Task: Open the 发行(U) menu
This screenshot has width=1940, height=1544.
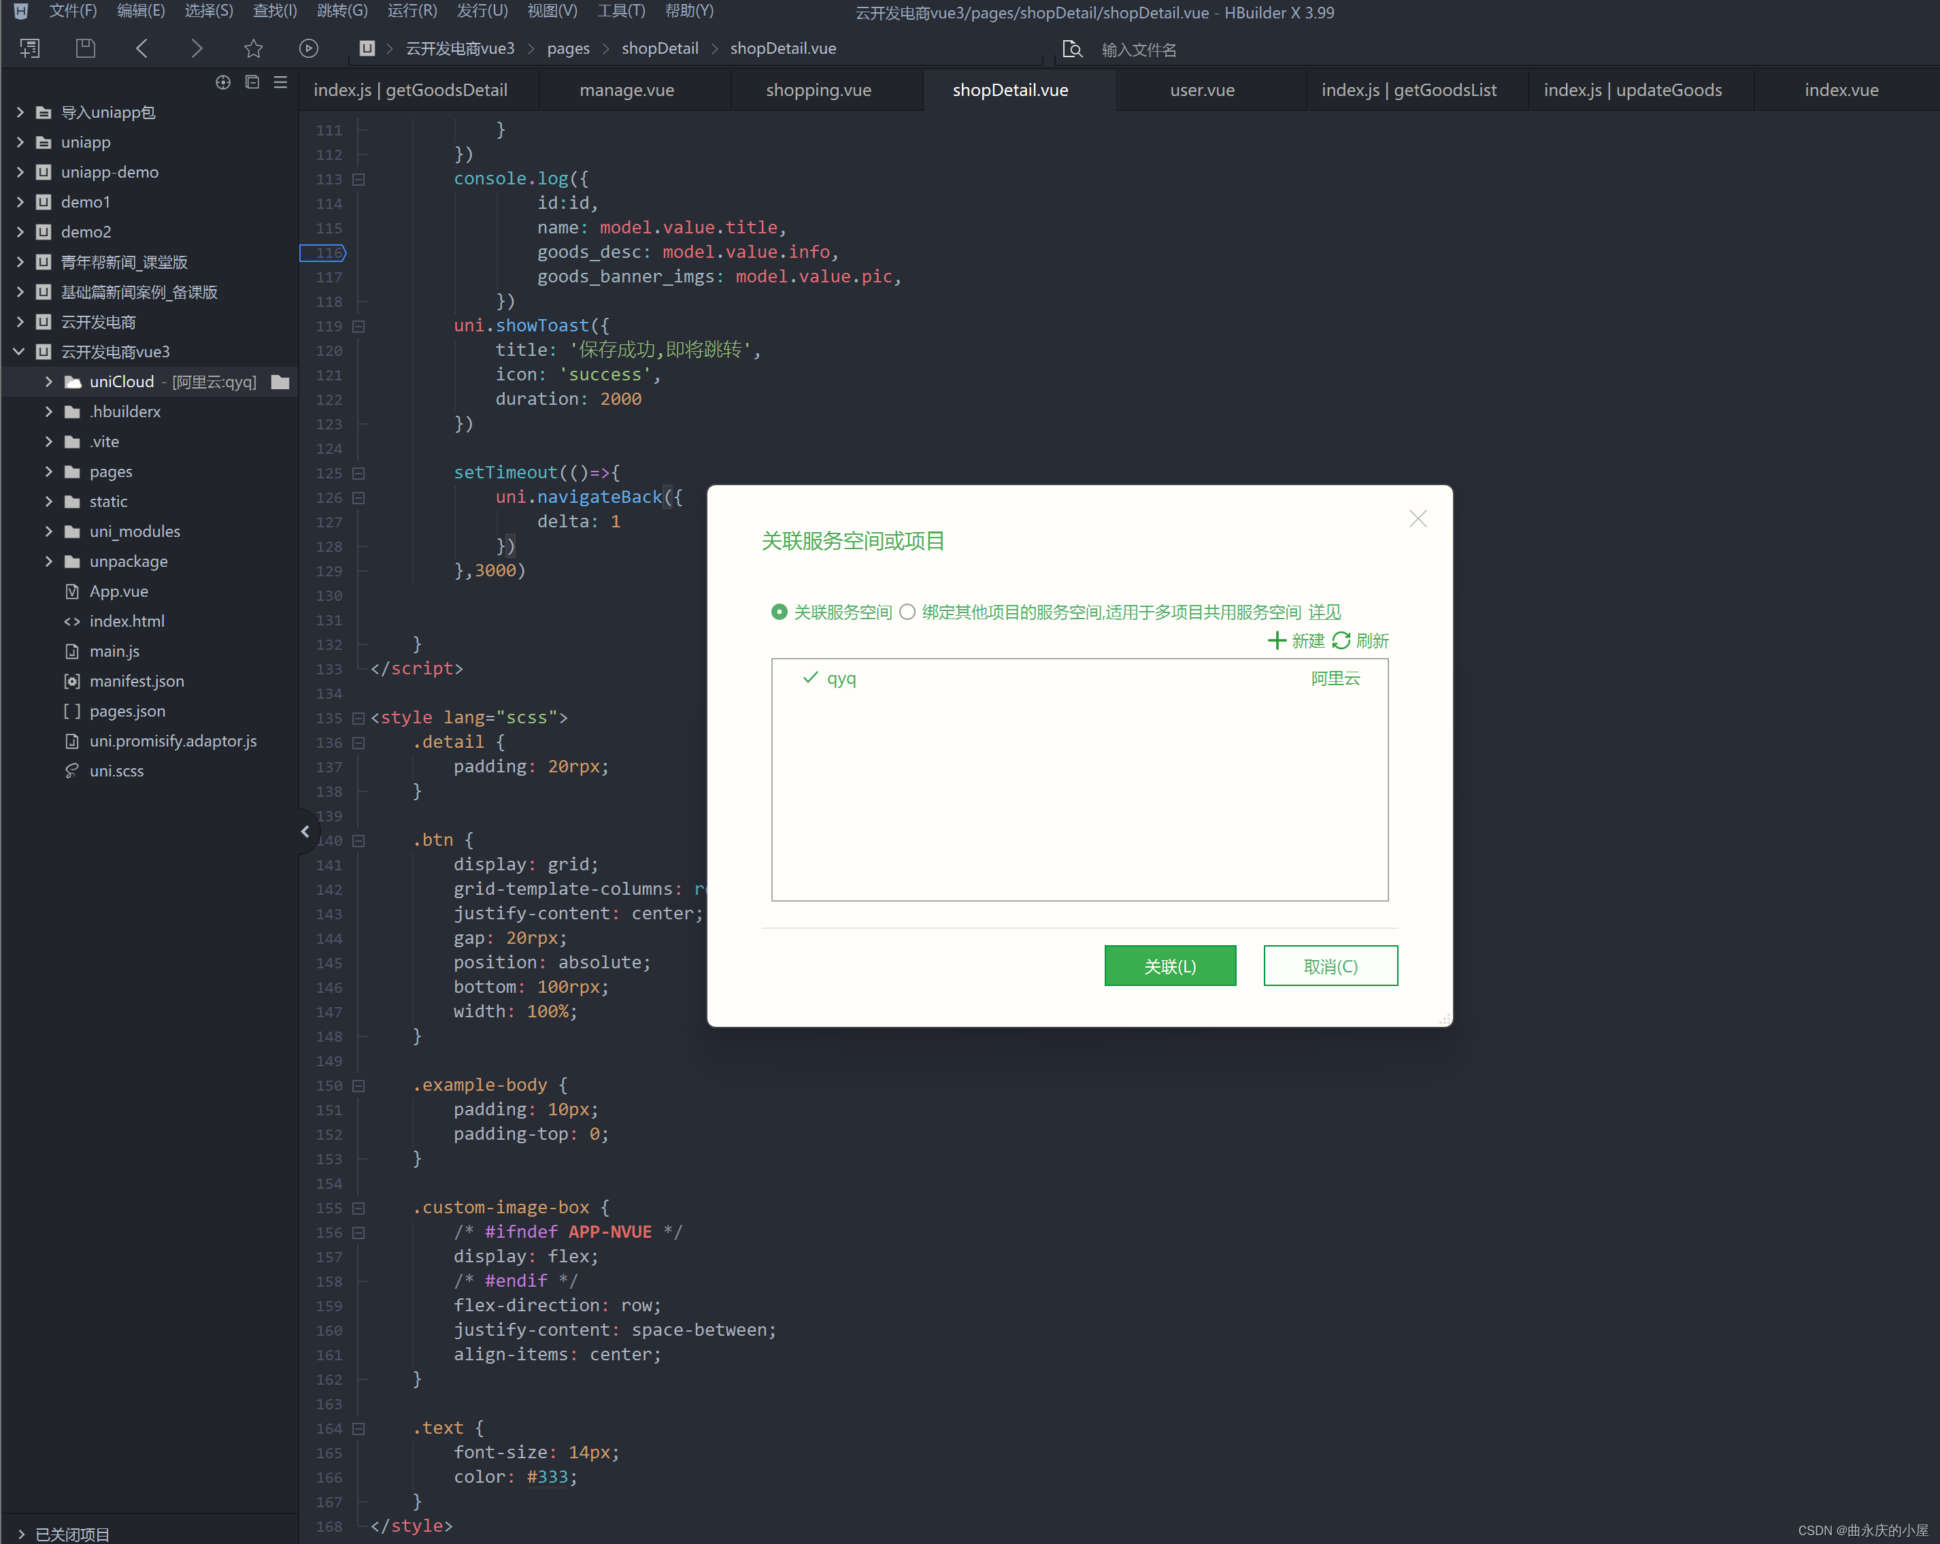Action: pos(482,11)
